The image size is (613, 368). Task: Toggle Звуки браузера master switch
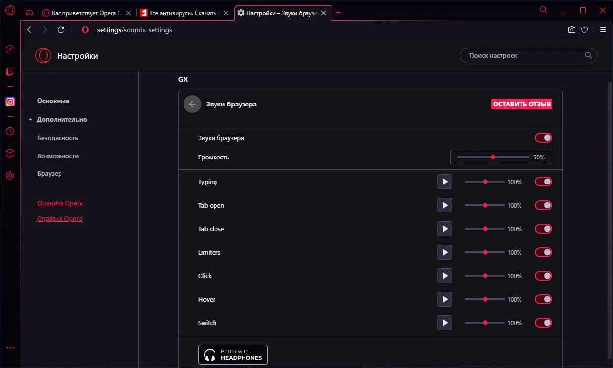543,138
